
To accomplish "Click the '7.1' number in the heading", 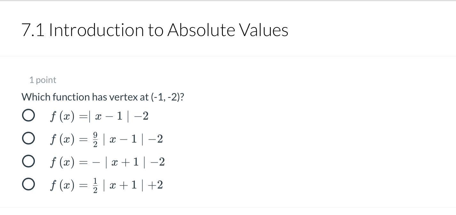I will (33, 30).
